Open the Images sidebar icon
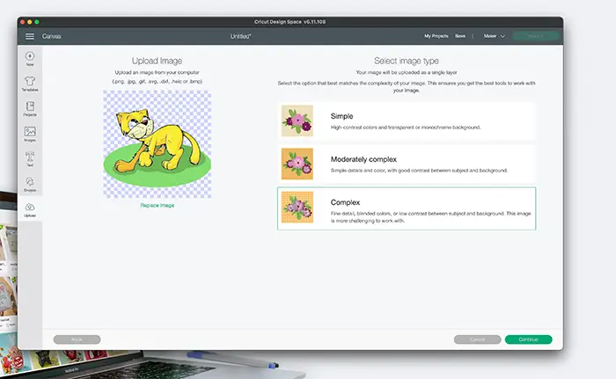This screenshot has height=379, width=616. [x=30, y=134]
